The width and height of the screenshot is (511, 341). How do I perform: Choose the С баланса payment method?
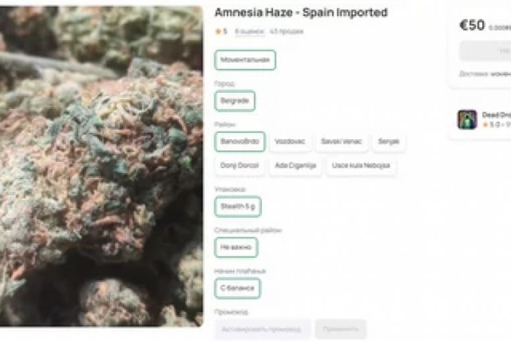coord(237,288)
